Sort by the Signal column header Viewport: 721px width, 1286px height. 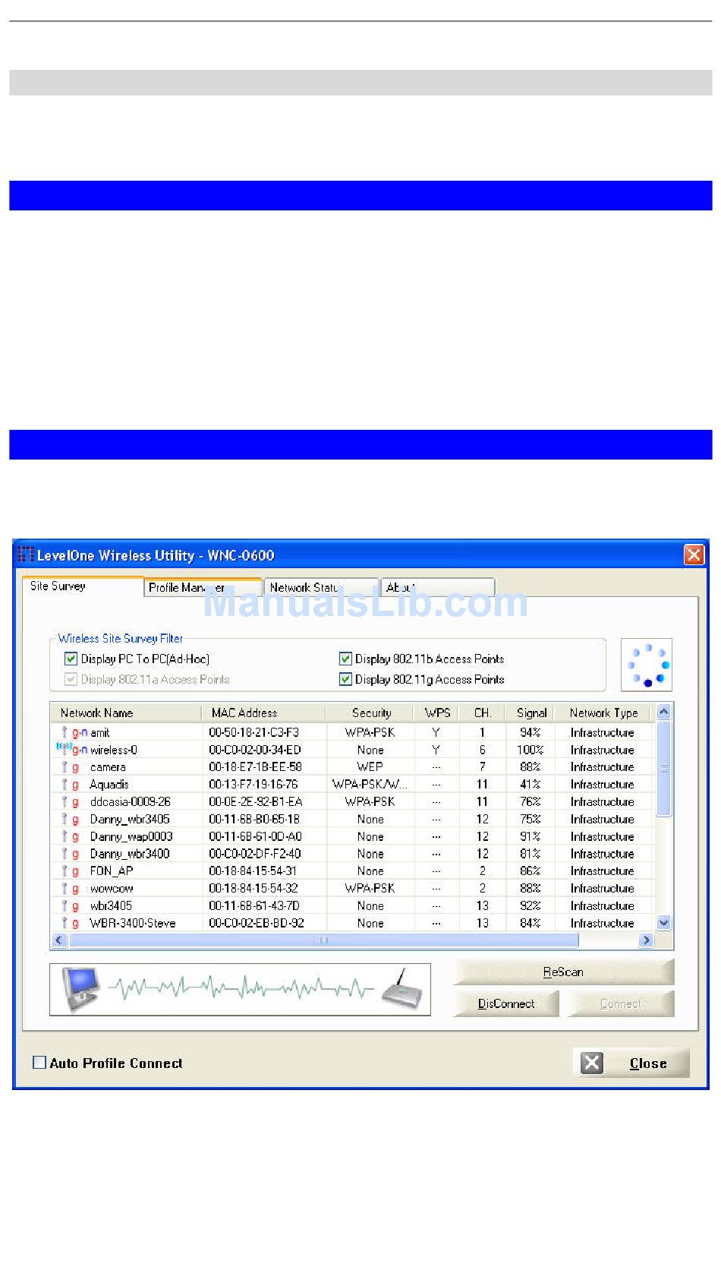coord(531,713)
